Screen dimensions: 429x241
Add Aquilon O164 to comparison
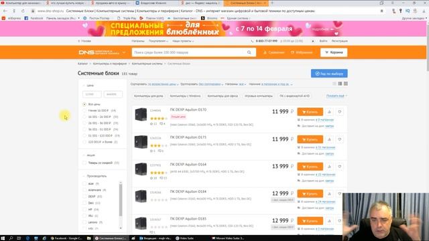pos(329,167)
